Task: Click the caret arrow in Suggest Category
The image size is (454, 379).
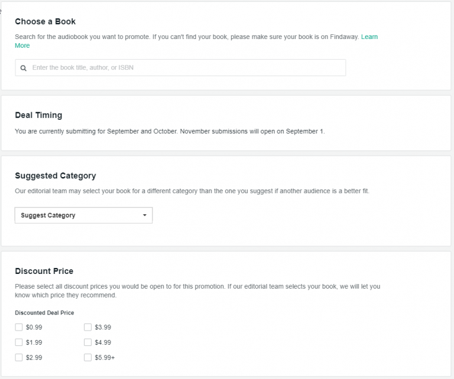Action: (144, 215)
